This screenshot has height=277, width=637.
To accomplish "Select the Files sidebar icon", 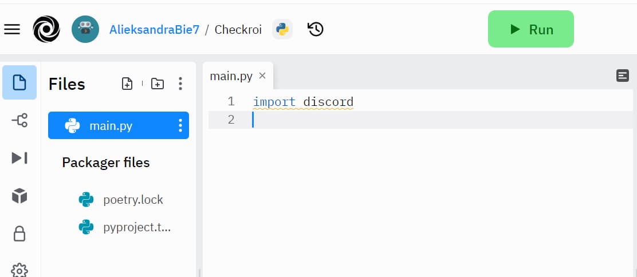I will pos(19,82).
